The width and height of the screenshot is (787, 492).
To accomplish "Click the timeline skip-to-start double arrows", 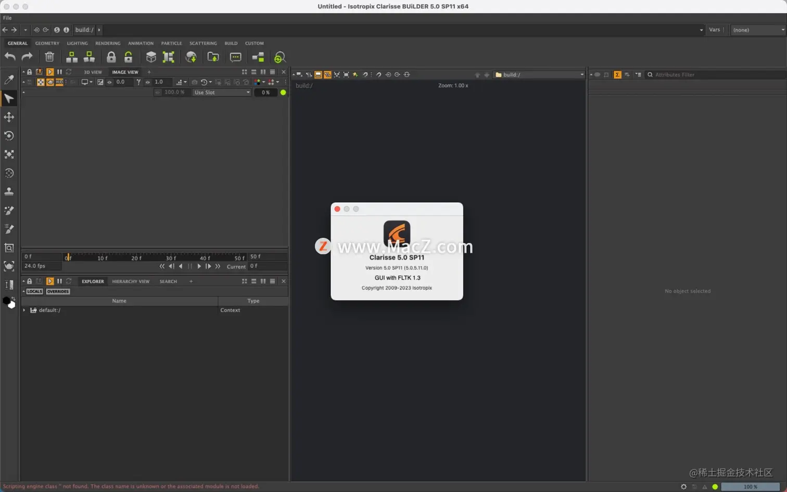I will point(162,266).
